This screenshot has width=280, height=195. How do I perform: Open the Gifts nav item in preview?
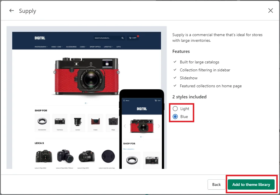pyautogui.click(x=118, y=47)
